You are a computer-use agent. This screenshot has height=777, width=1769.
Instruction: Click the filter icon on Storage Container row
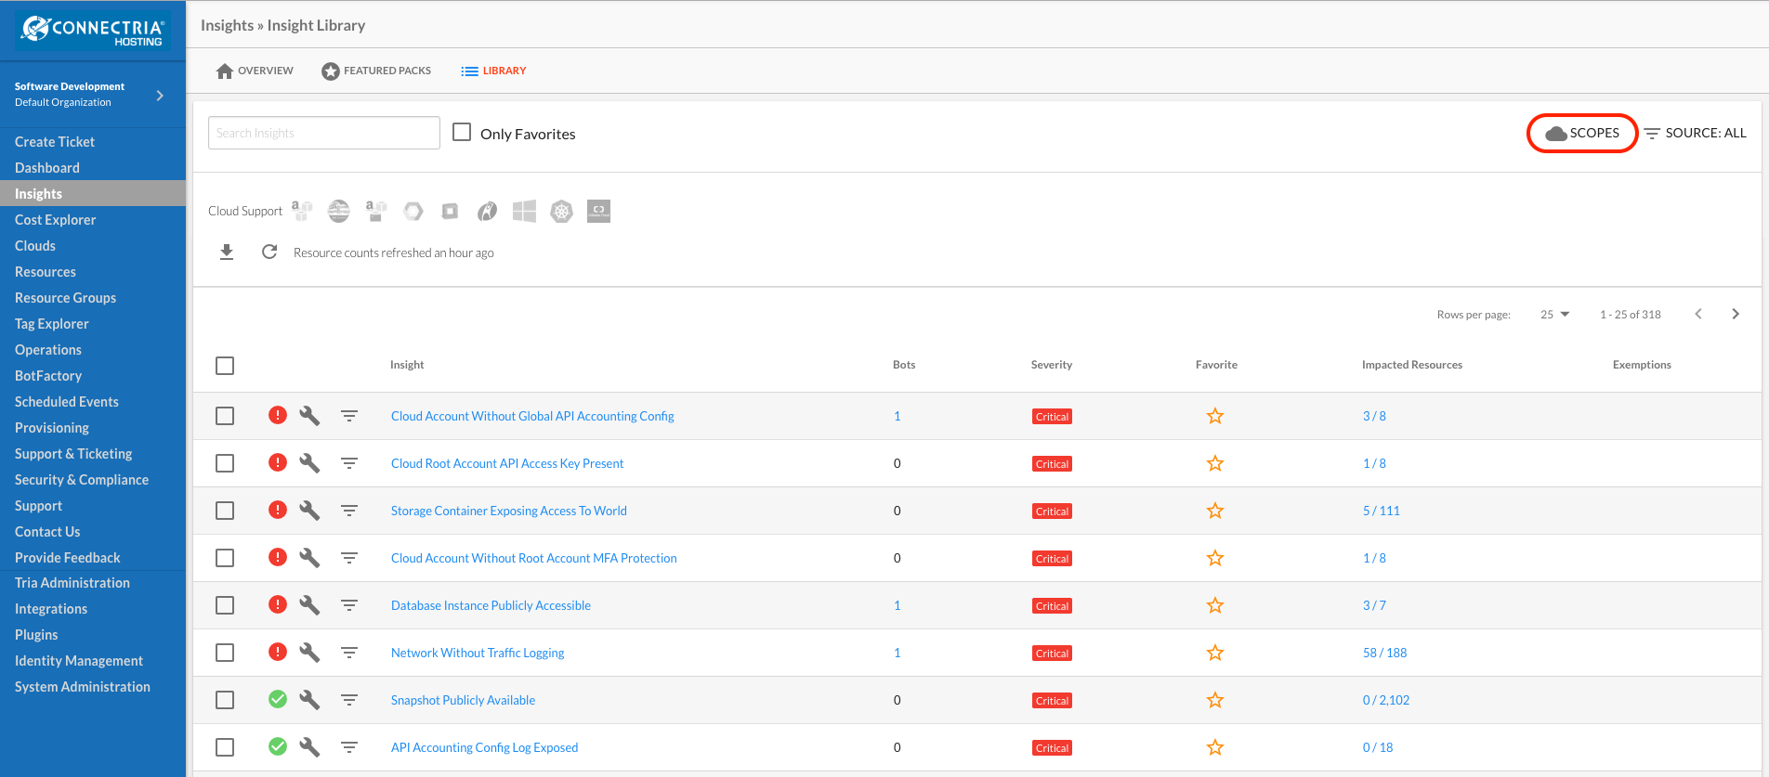(349, 511)
